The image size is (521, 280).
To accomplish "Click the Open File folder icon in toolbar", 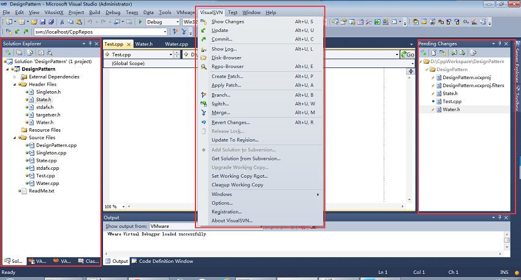I will (x=34, y=22).
